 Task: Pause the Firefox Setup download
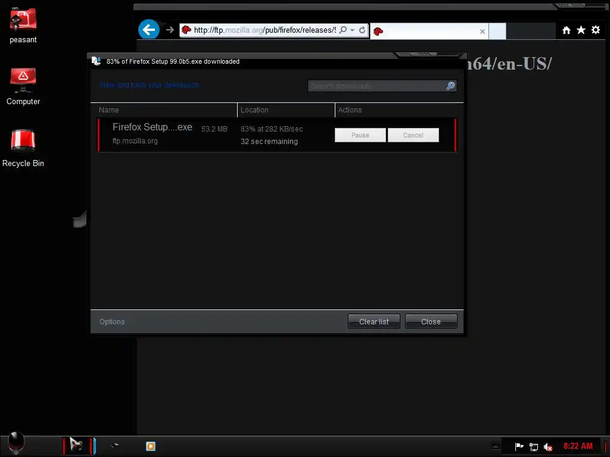(x=360, y=135)
